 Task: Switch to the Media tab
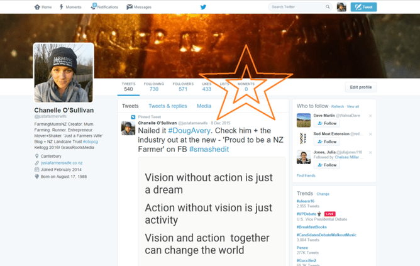tap(204, 106)
